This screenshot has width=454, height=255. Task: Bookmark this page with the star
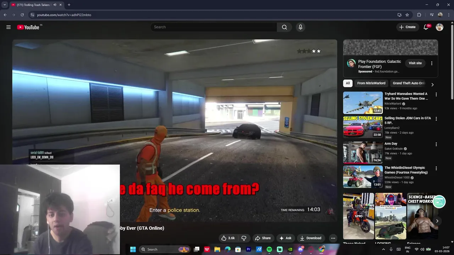point(407,15)
